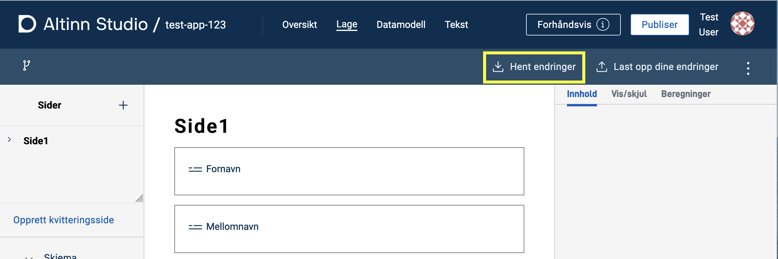Screen dimensions: 778x259
Task: Click the Last opp dine endringer upload icon
Action: (602, 67)
